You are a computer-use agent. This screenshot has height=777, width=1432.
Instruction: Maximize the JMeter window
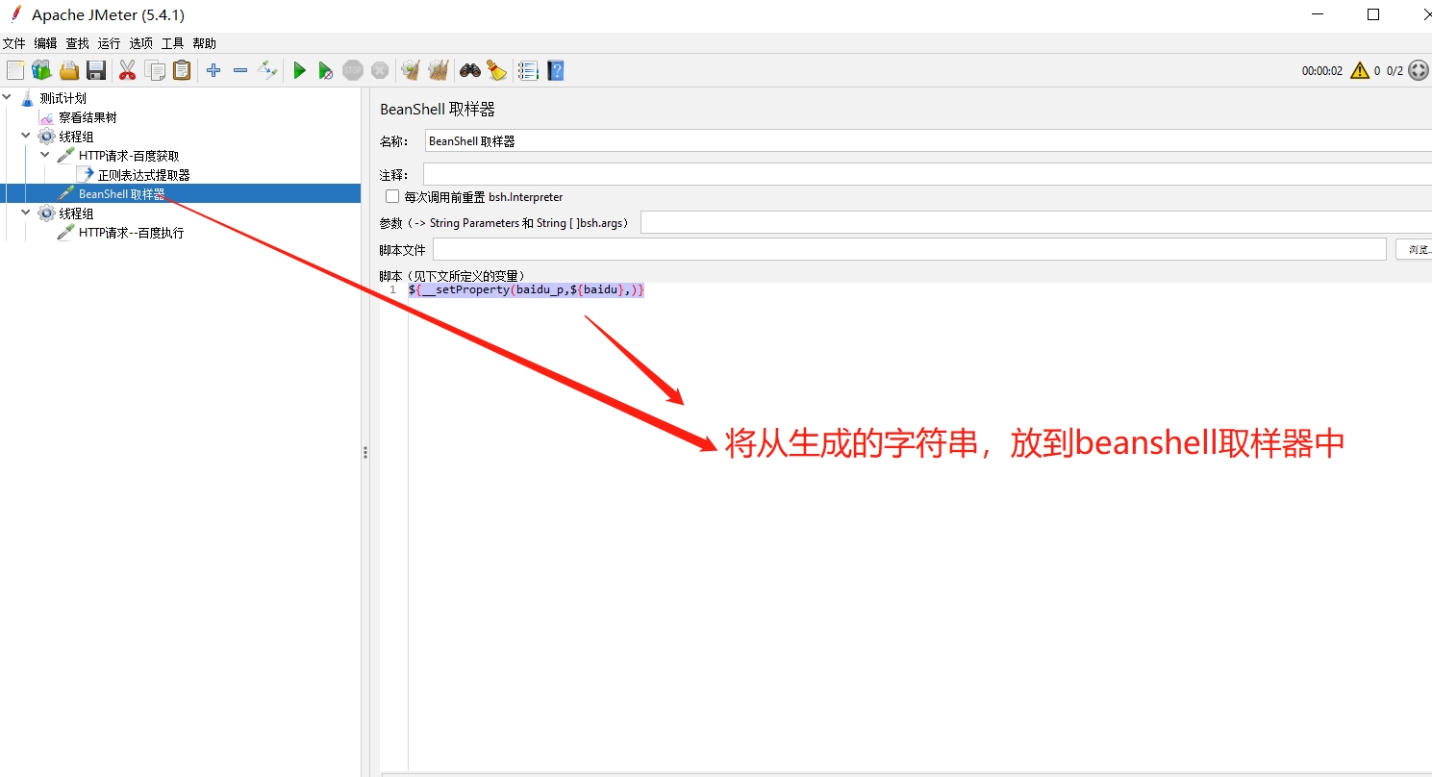[1373, 14]
